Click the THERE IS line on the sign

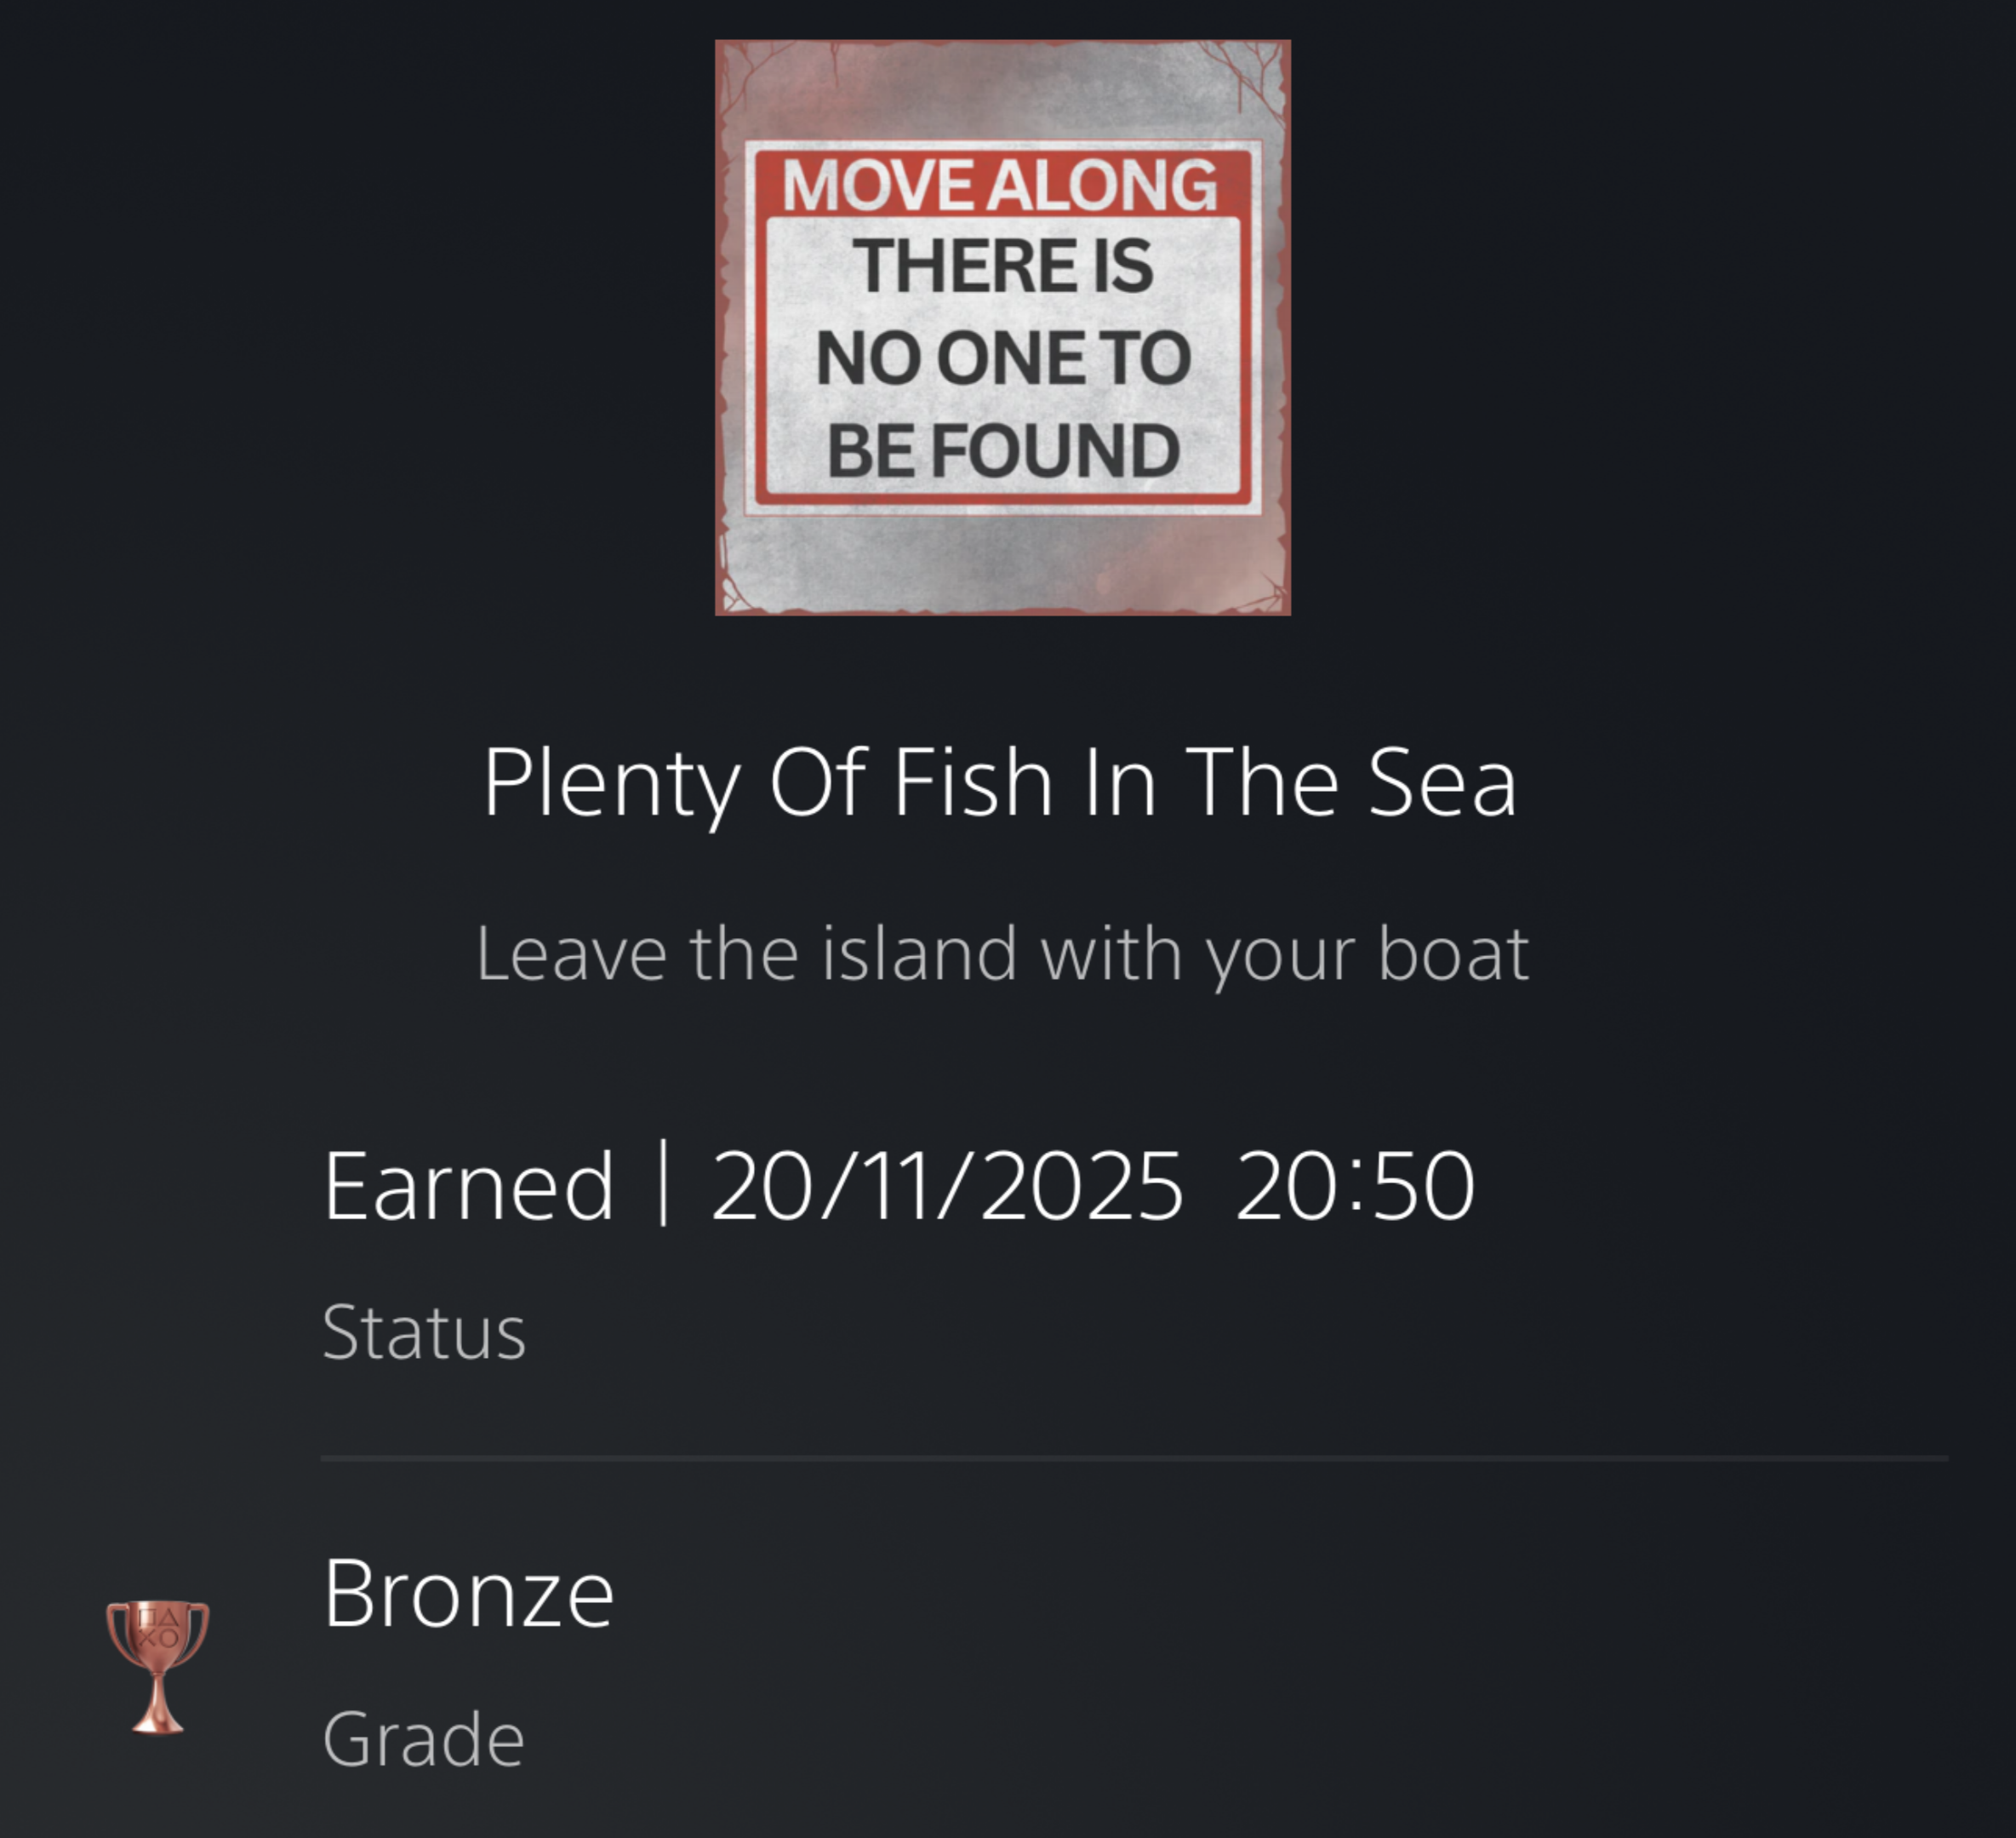click(1002, 266)
